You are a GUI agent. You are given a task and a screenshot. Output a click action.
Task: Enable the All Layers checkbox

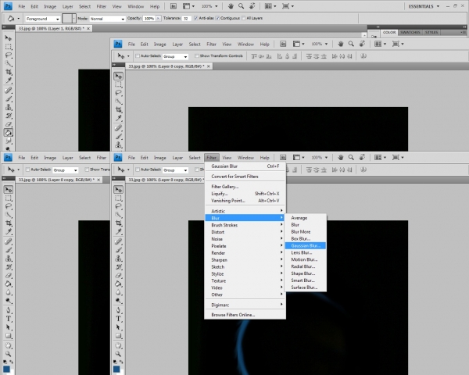(x=243, y=18)
